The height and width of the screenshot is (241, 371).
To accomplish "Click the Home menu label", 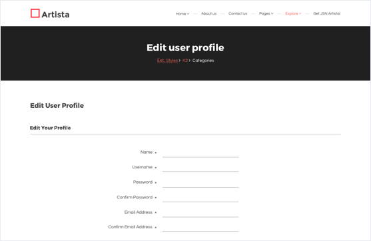I will [181, 14].
